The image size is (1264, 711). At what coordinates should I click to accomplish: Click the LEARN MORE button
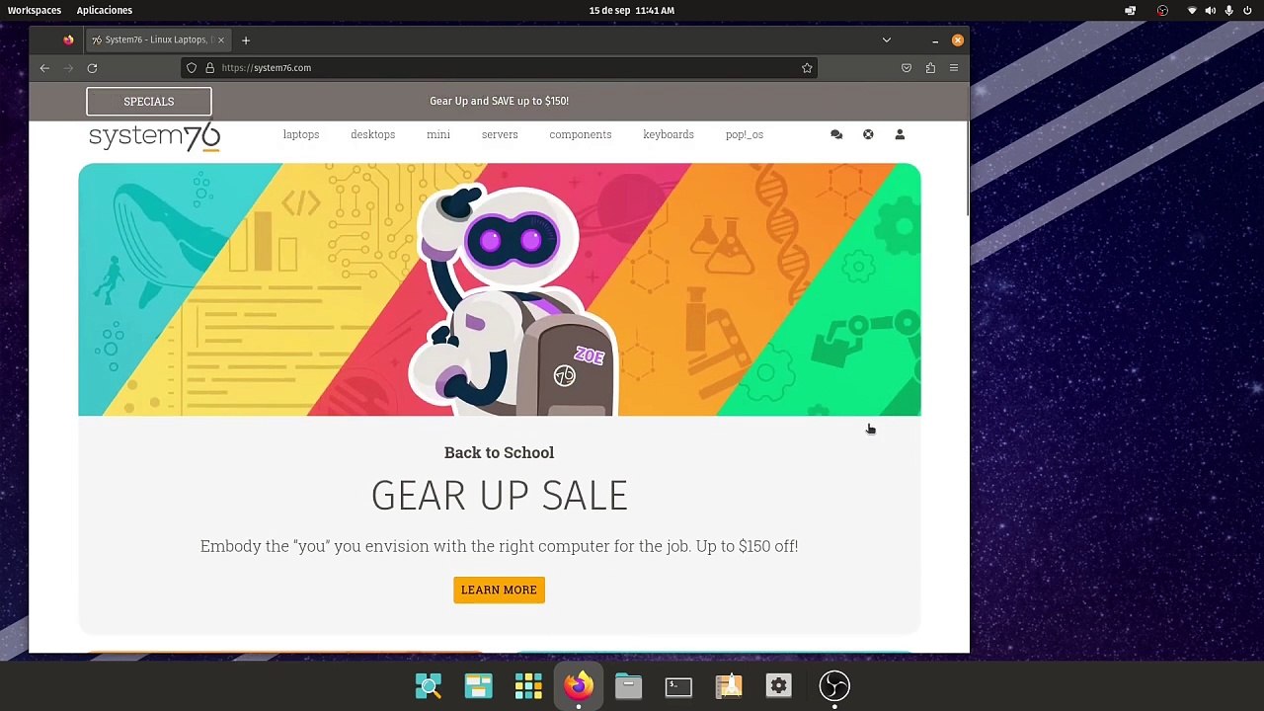[499, 590]
